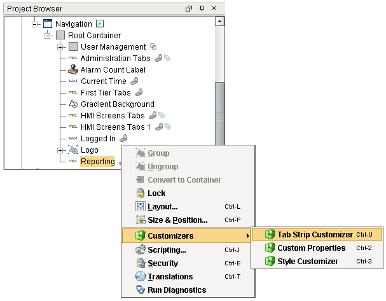Select Translations in the context menu

pyautogui.click(x=188, y=276)
